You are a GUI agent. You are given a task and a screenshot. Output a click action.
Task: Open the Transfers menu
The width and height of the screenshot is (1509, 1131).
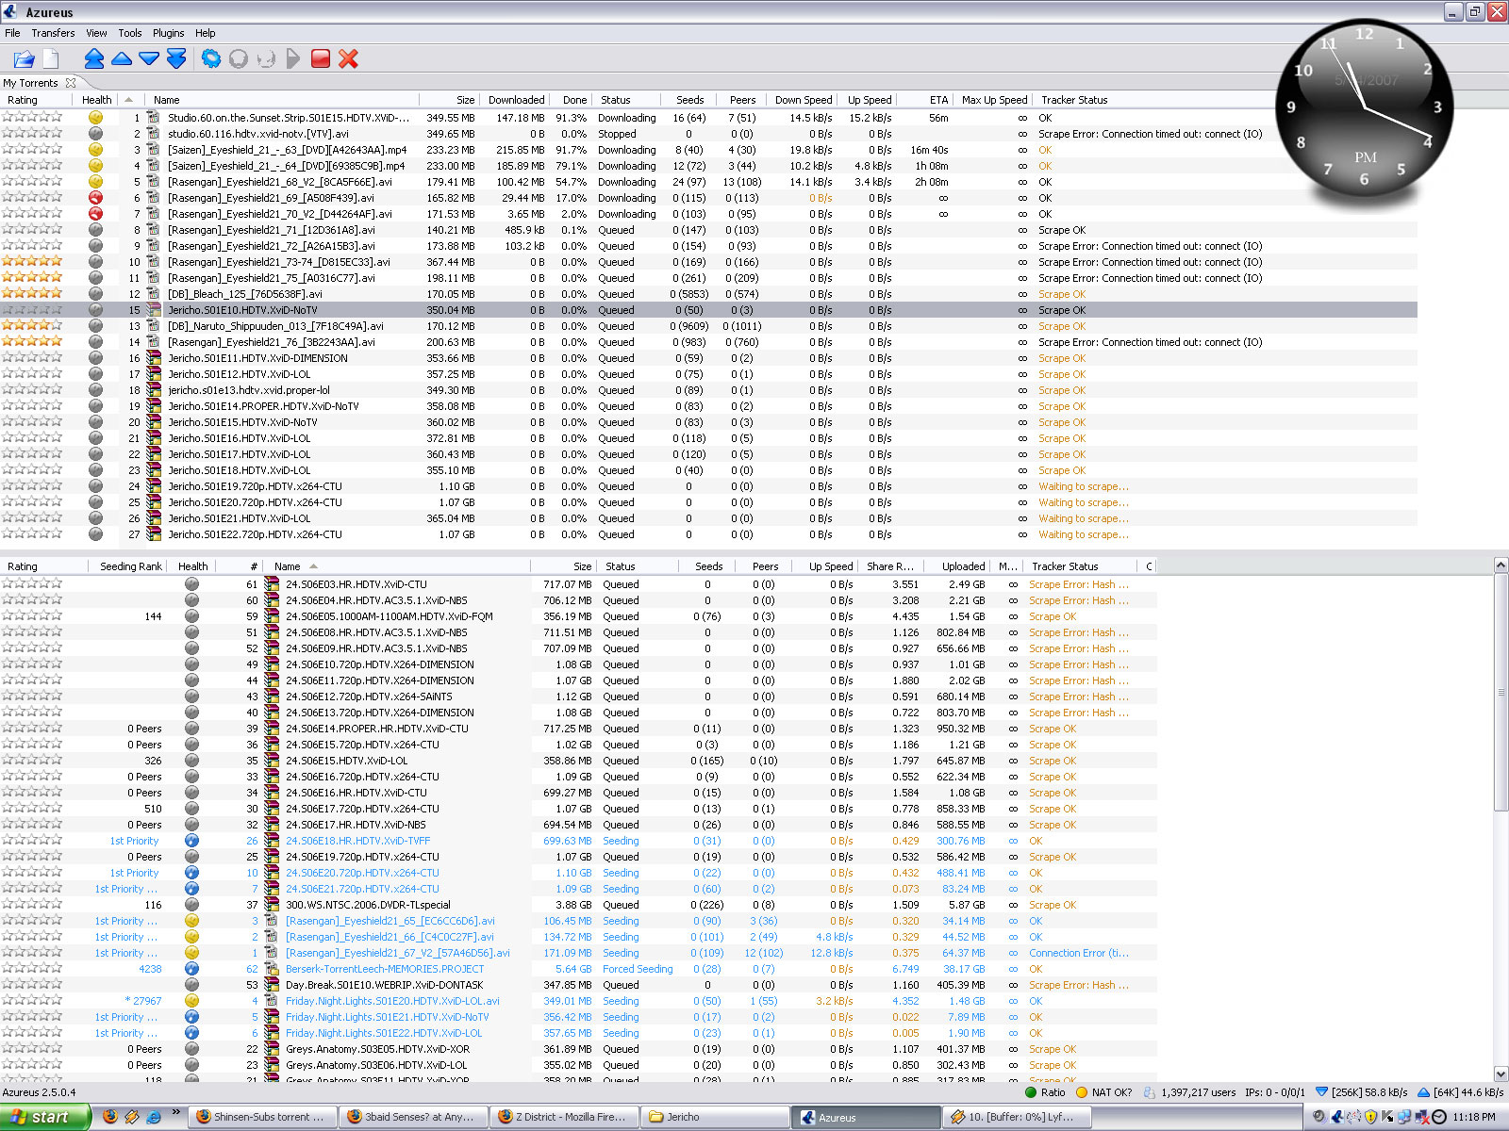click(x=53, y=33)
